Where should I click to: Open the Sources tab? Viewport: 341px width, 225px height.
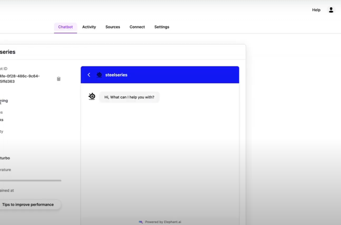point(113,27)
